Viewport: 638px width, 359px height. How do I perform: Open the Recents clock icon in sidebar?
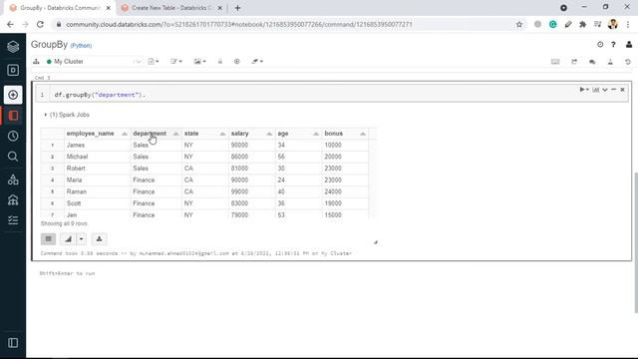pos(13,136)
